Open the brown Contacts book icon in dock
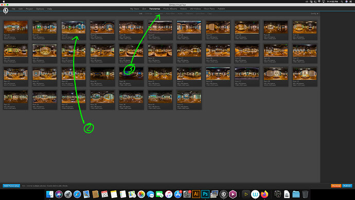This screenshot has width=355, height=200. 95,194
